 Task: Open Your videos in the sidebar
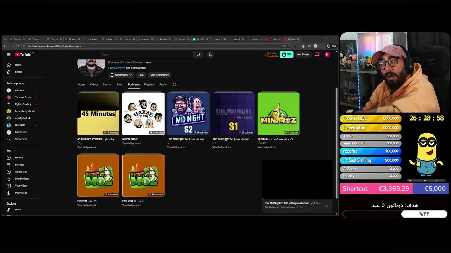pyautogui.click(x=21, y=186)
